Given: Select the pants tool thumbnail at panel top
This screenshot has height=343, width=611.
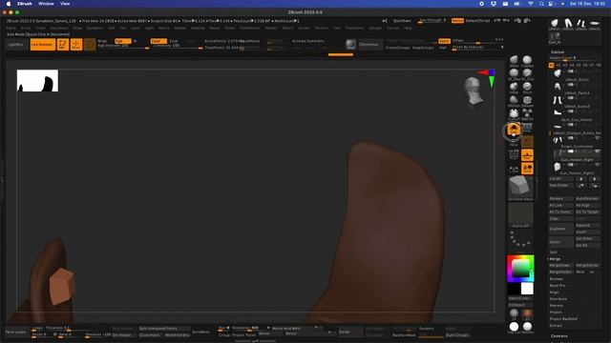Looking at the screenshot, I should pyautogui.click(x=568, y=23).
